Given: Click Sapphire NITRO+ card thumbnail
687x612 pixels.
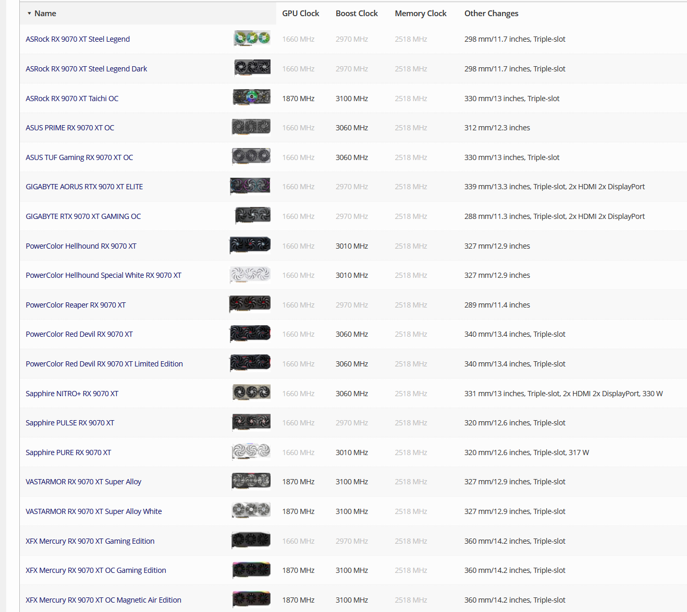Looking at the screenshot, I should 252,393.
